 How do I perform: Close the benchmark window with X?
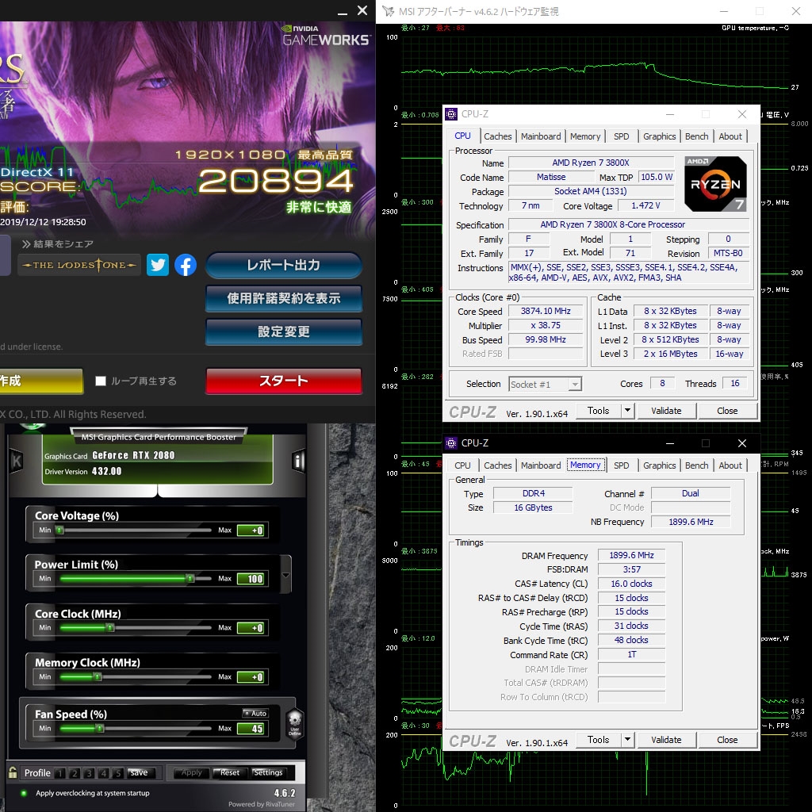362,10
